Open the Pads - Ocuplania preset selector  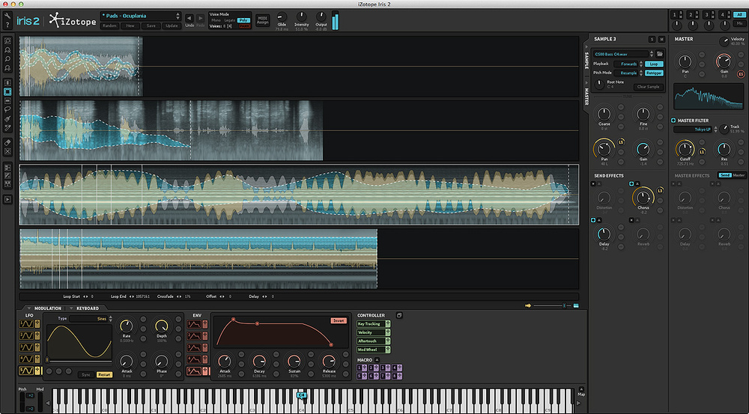point(141,16)
